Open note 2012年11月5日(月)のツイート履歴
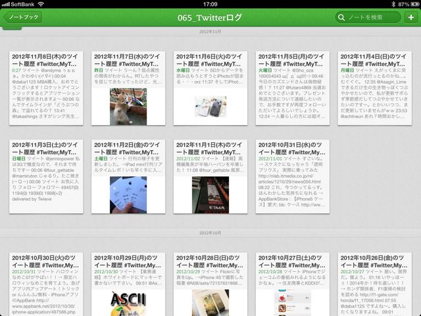421x316 pixels. tap(293, 88)
